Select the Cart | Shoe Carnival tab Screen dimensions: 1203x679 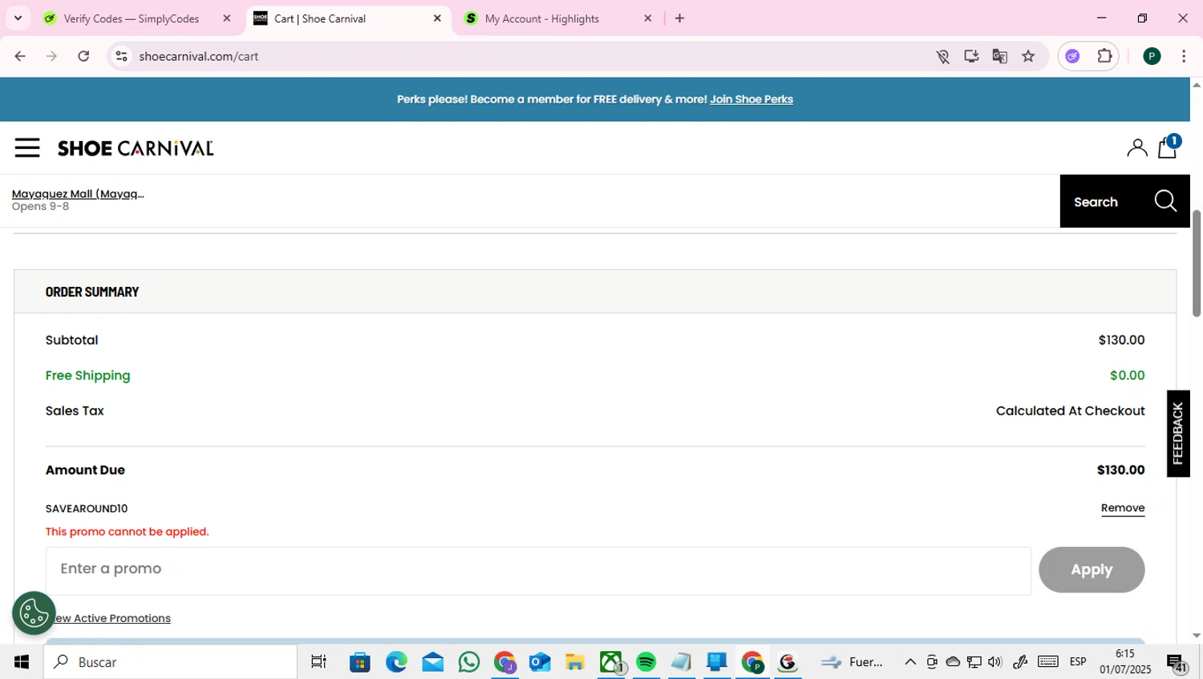348,18
